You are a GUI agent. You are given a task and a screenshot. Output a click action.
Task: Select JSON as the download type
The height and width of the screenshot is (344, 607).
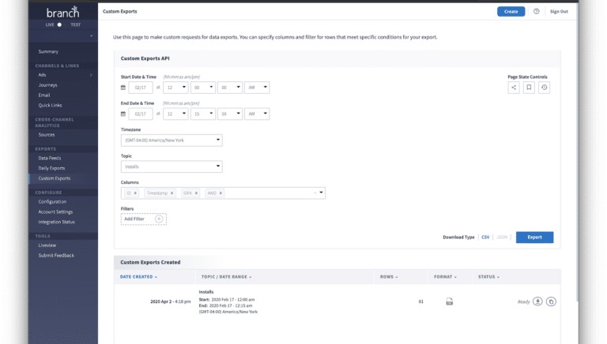point(502,237)
